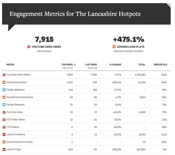
Task: Click the SoundCloud icon beside SoundCloud Downloads
Action: 4,97
